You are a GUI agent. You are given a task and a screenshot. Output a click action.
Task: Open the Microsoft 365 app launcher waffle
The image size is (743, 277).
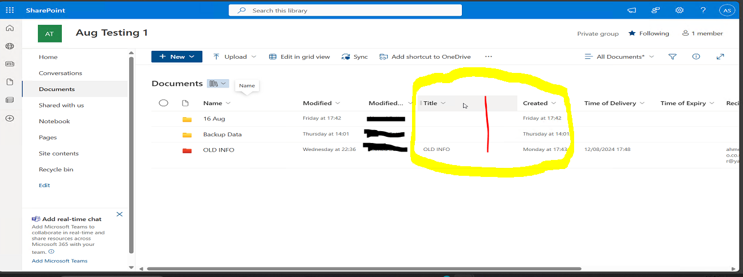click(x=10, y=10)
